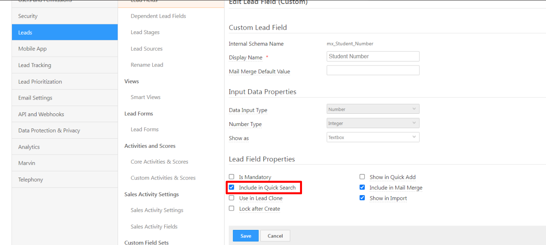This screenshot has width=546, height=245.
Task: Open the Show as dropdown
Action: tap(373, 138)
